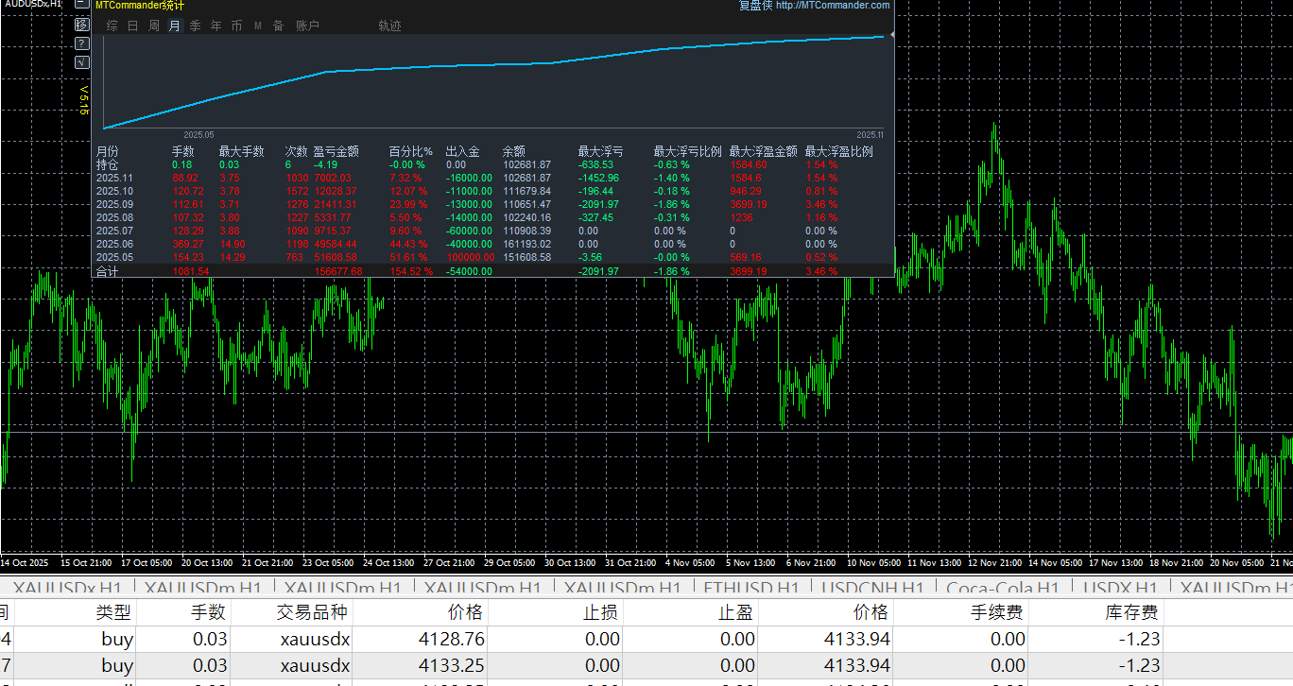Switch to the XAUUSDx H1 chart tab
Screen dimensions: 1293x686
click(68, 589)
